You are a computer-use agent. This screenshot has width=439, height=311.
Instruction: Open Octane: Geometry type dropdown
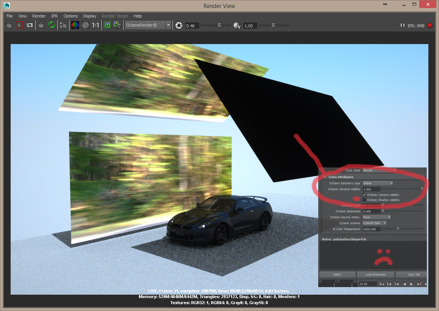click(378, 183)
